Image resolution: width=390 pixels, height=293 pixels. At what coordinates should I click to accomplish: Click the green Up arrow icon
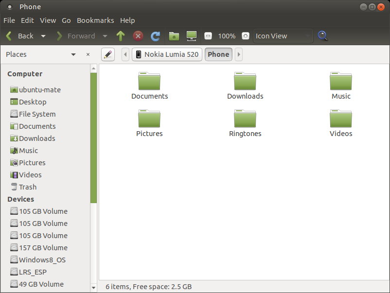121,36
